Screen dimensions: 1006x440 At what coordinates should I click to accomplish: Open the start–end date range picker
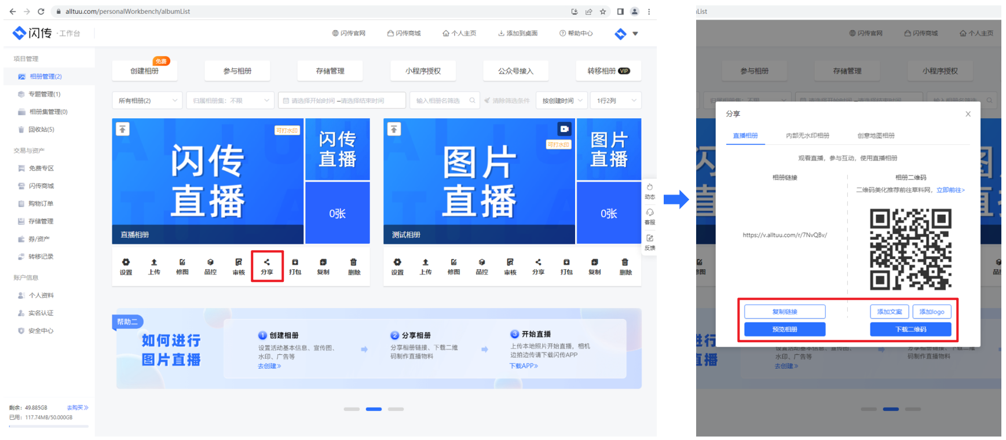342,100
